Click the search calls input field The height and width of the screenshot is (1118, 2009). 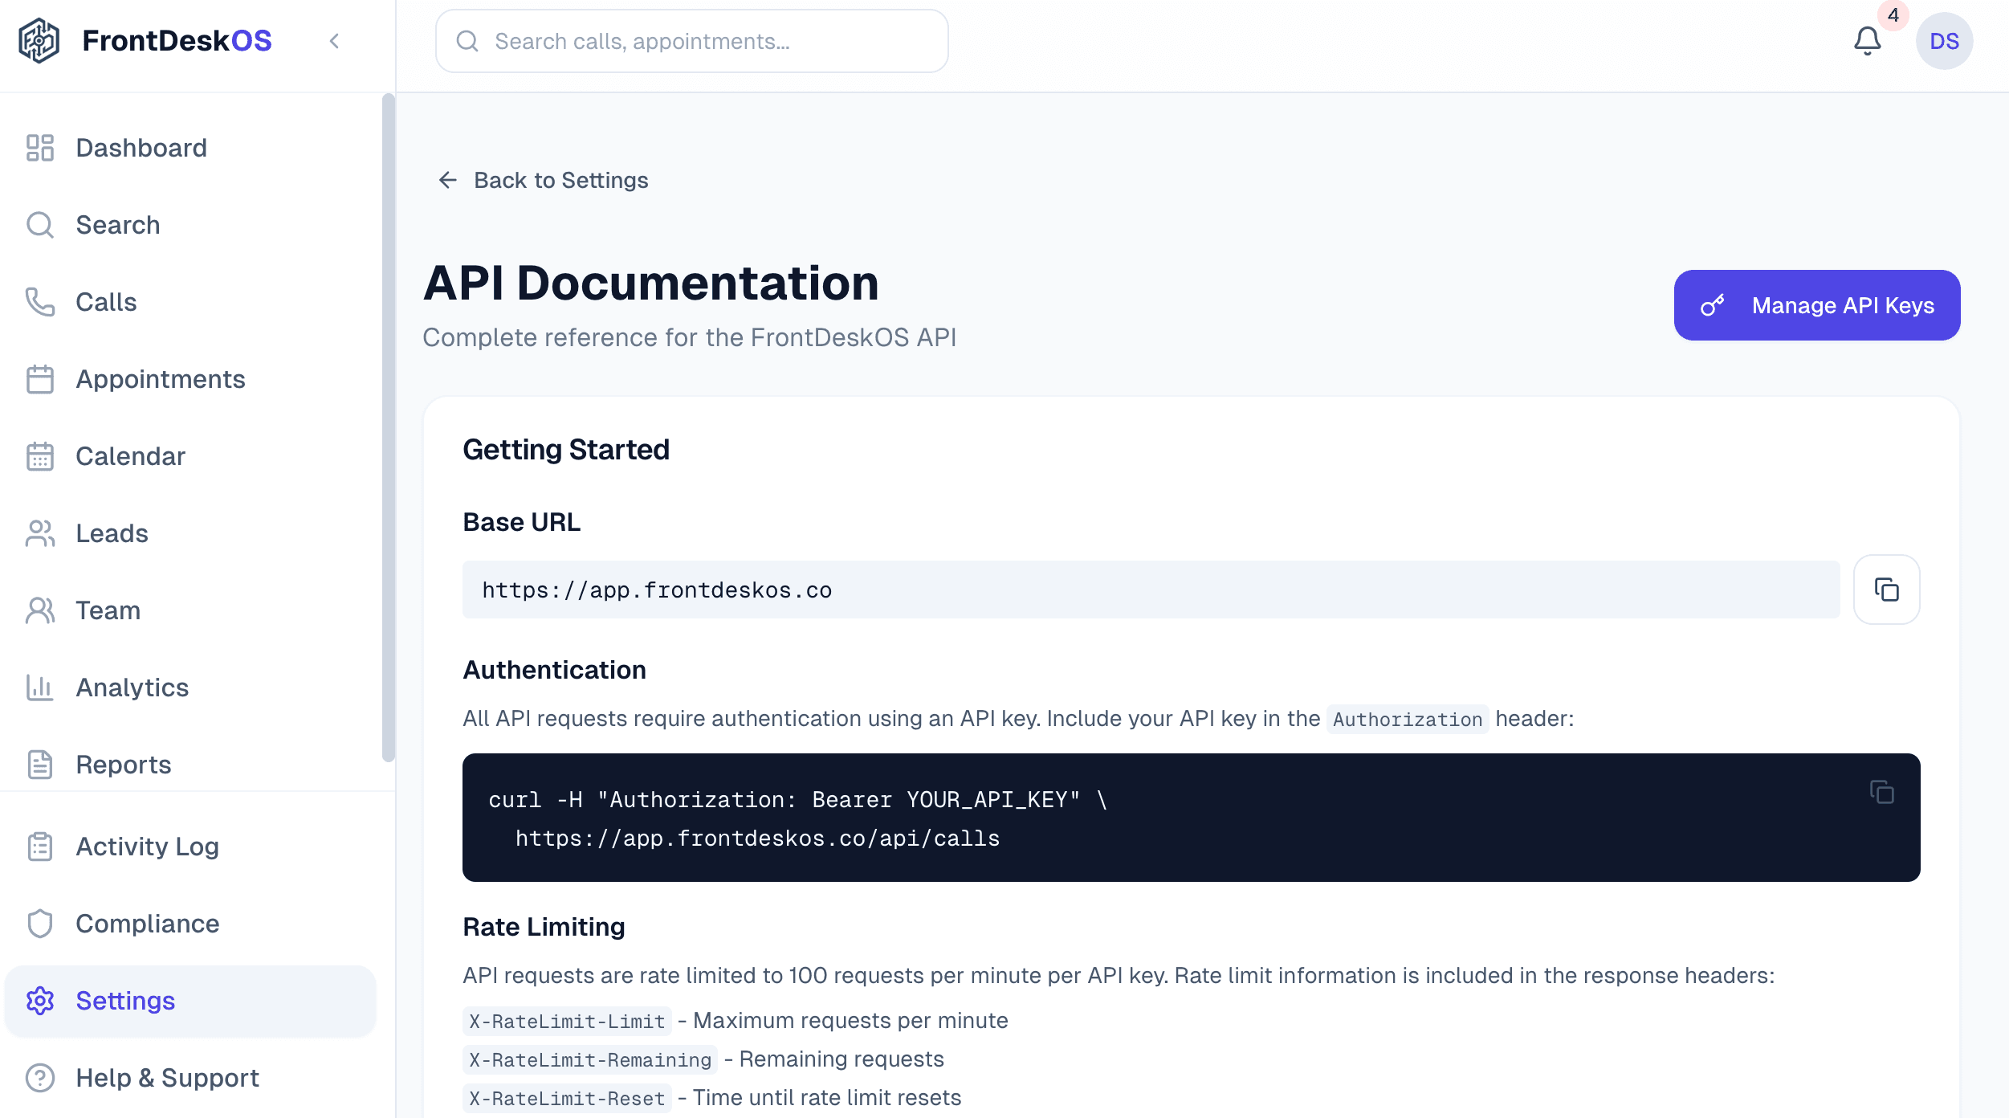click(x=691, y=41)
